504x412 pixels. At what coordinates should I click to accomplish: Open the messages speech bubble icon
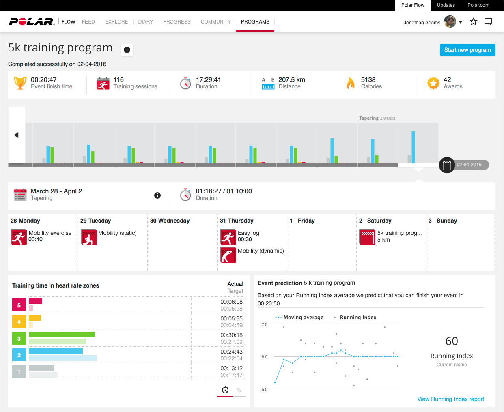pyautogui.click(x=488, y=21)
